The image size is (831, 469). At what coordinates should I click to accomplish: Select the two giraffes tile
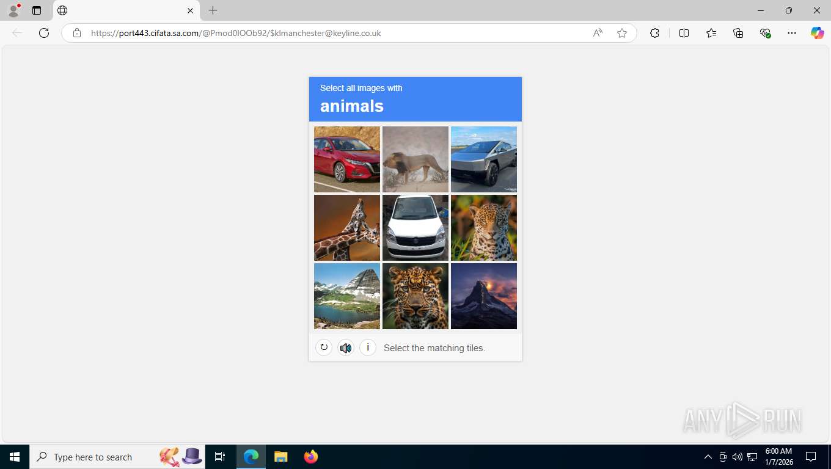tap(347, 228)
